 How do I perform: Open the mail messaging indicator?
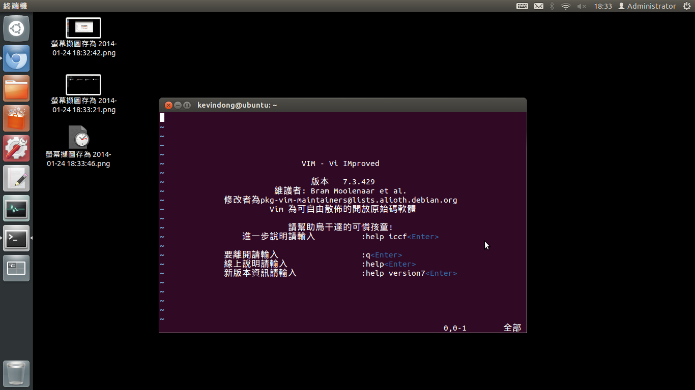[x=538, y=6]
